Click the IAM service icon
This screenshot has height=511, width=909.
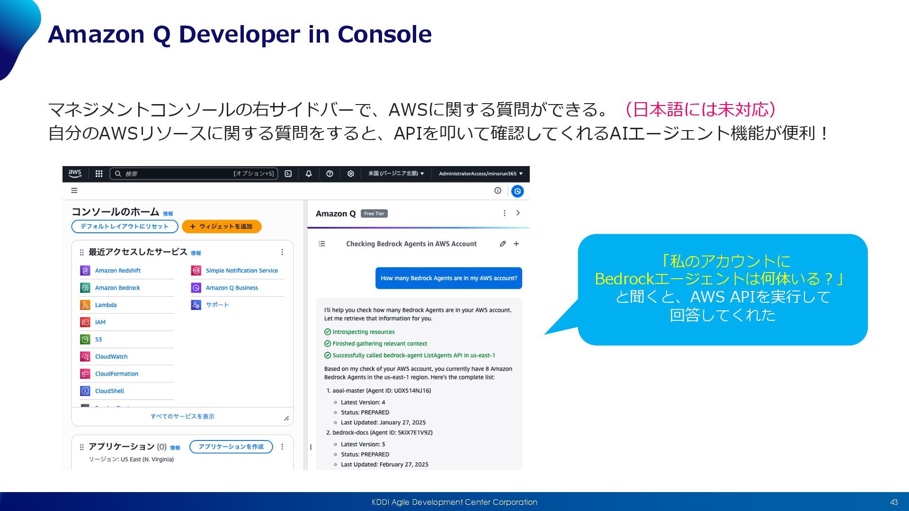85,322
